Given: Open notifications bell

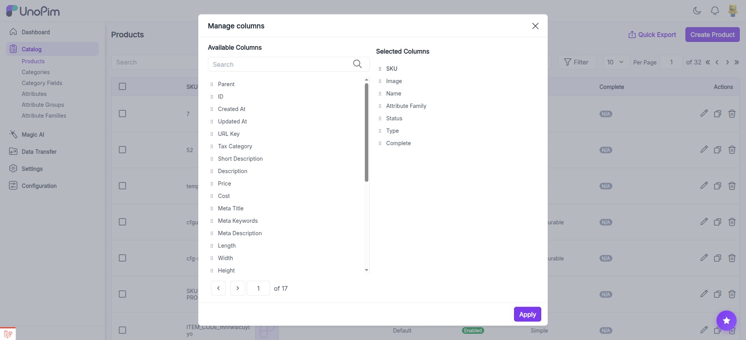Looking at the screenshot, I should (715, 10).
